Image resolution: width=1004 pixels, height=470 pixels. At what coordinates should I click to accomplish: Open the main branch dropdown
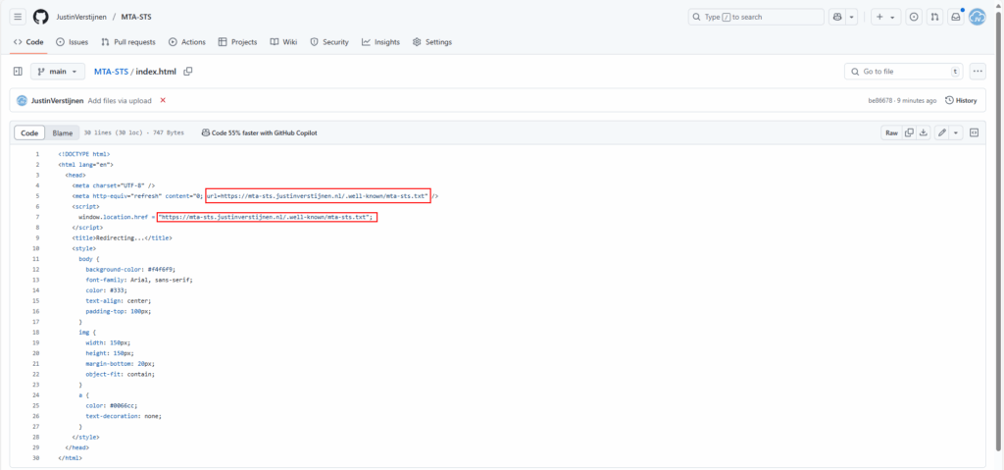point(58,72)
